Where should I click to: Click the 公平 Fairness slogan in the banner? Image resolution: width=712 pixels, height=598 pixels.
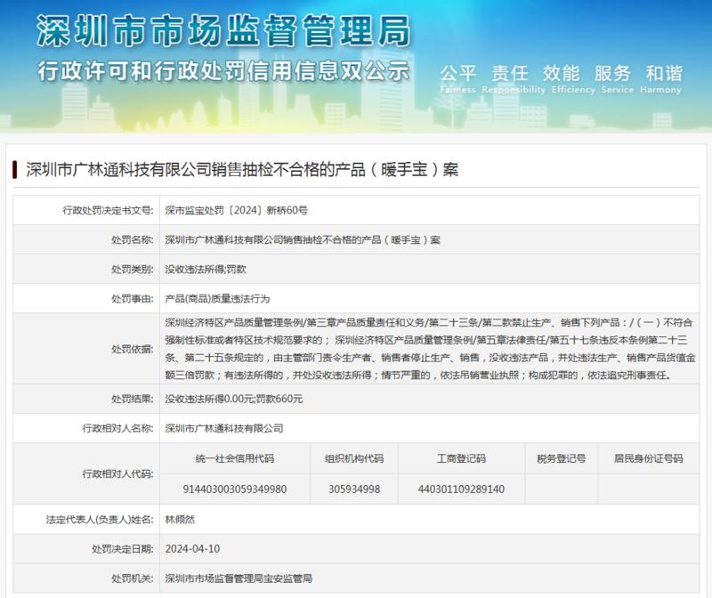[457, 78]
